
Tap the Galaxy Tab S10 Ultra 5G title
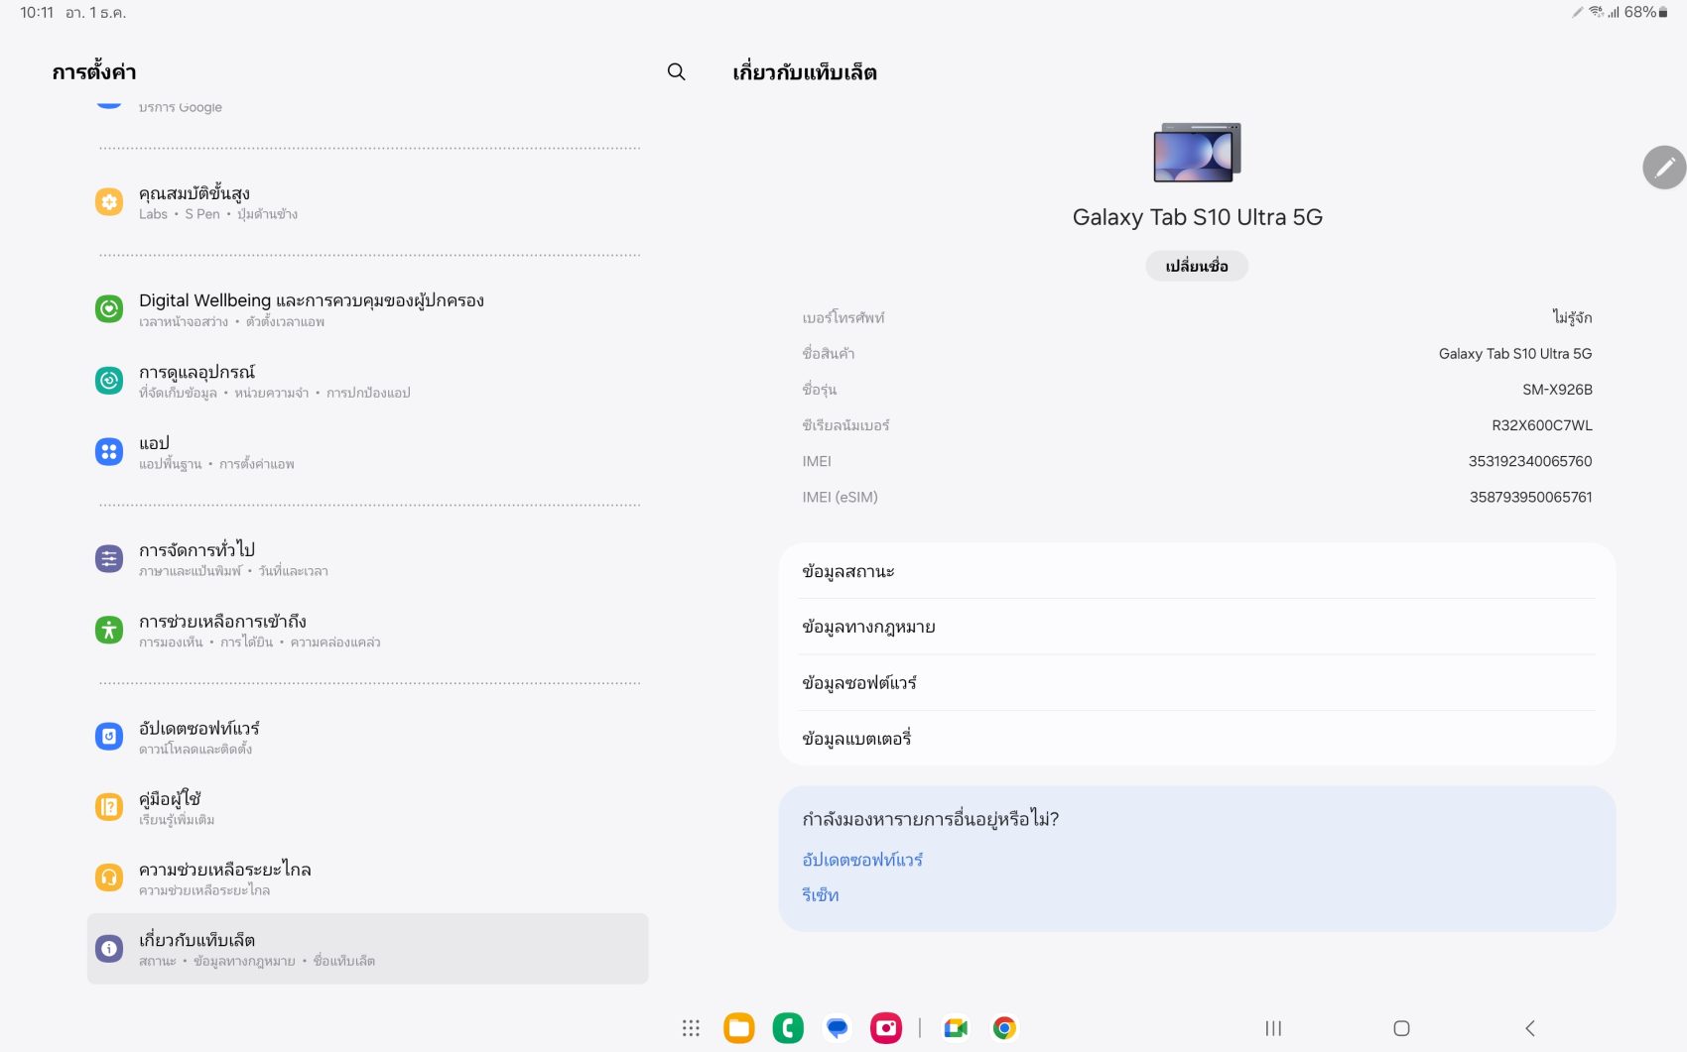pyautogui.click(x=1197, y=217)
